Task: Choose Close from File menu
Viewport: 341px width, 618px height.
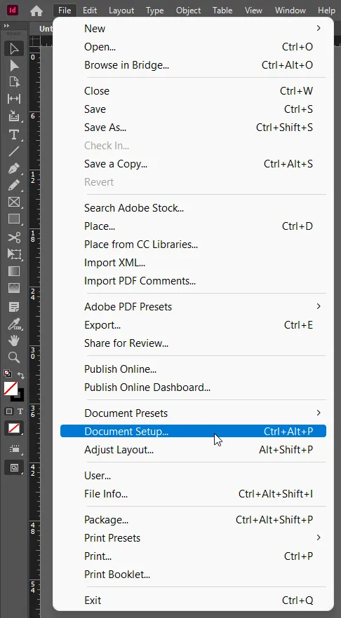Action: click(x=194, y=91)
